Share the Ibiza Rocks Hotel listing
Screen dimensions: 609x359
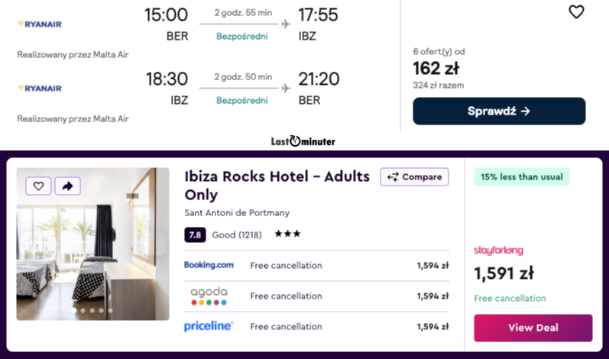click(x=67, y=186)
